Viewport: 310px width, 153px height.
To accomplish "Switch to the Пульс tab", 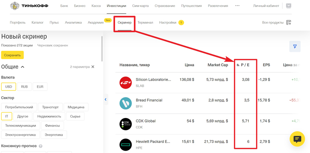I will click(54, 23).
